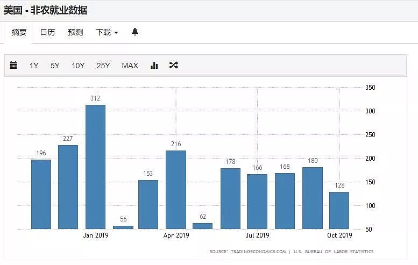The height and width of the screenshot is (265, 418).
Task: Click the bar chart type icon
Action: click(154, 65)
